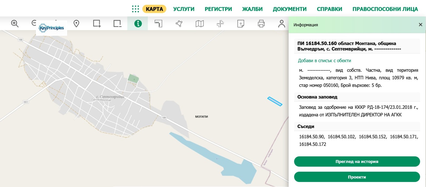Choose the add-to-selection rectangle tool

tap(97, 24)
